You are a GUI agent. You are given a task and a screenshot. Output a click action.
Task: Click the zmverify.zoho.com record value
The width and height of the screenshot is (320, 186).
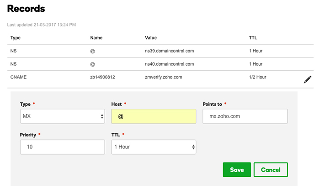164,77
